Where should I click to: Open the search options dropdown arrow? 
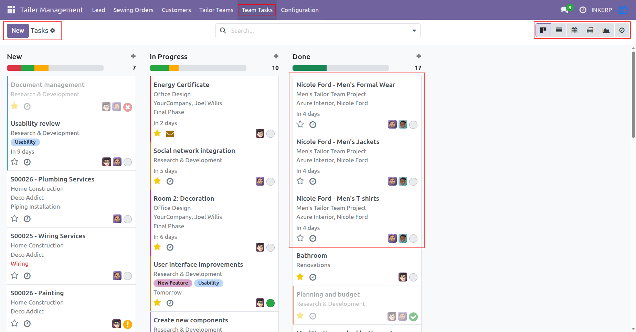[x=414, y=31]
